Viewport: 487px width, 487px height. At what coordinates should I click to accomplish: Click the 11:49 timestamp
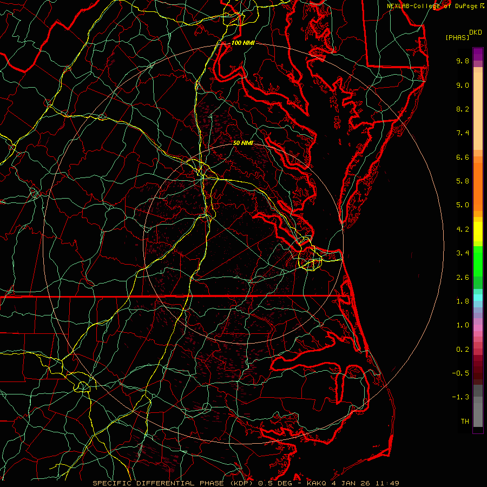pos(387,483)
